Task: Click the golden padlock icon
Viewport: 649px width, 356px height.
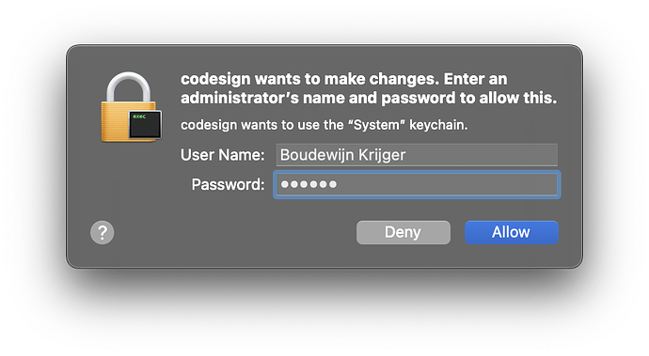Action: [131, 107]
